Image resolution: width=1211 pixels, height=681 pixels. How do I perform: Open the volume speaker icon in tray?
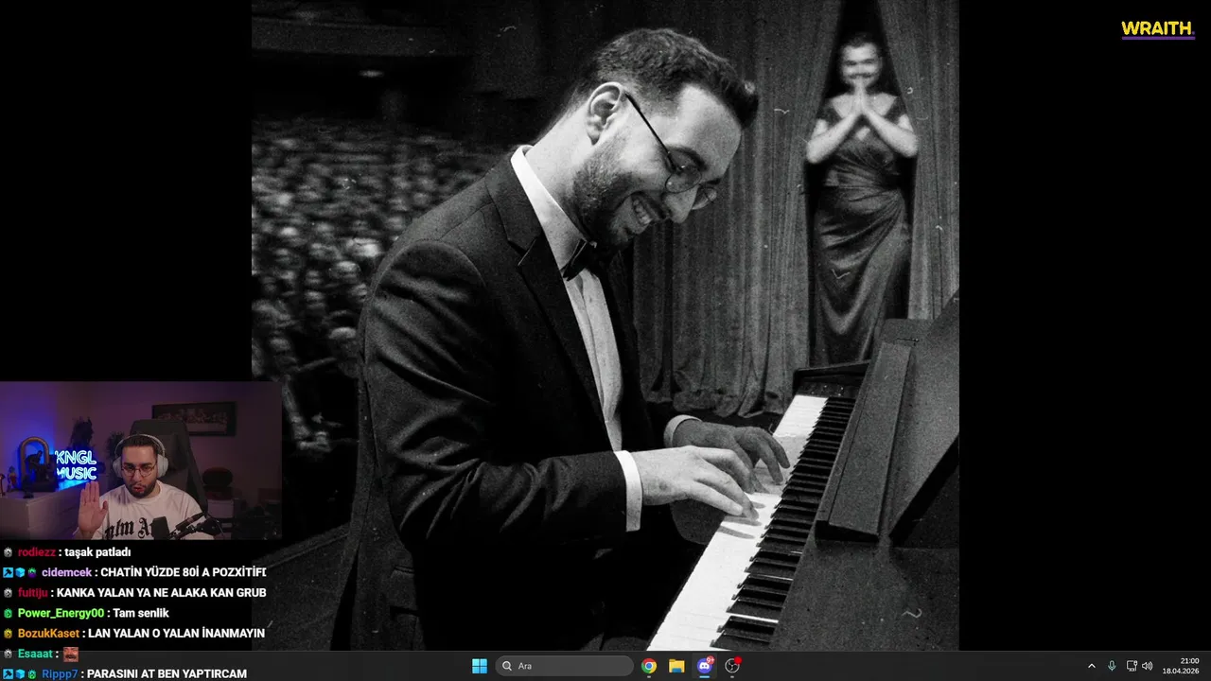(x=1148, y=666)
